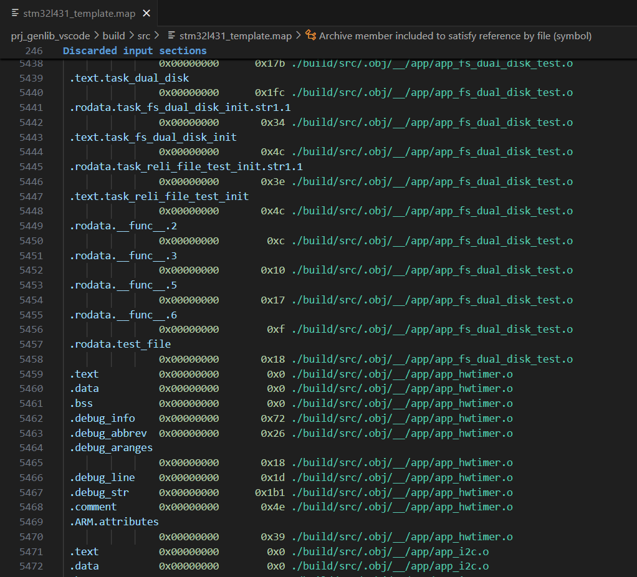The image size is (637, 577).
Task: Click the file icon in the breadcrumb
Action: point(172,36)
